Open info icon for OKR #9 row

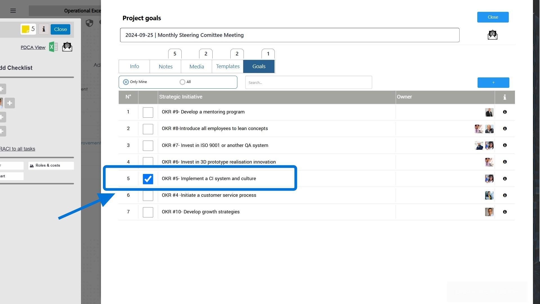(x=505, y=112)
